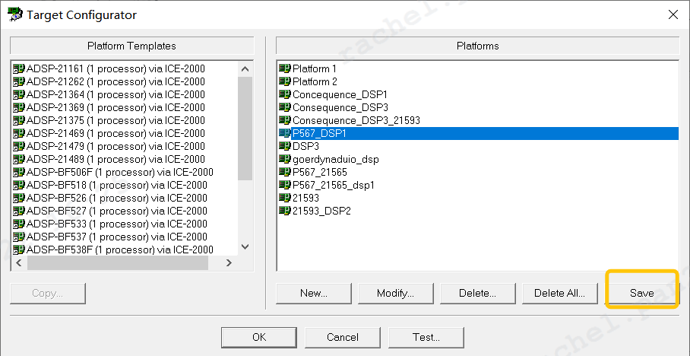Select the Concequence_DSP1 platform name
Image resolution: width=690 pixels, height=356 pixels.
tap(340, 94)
